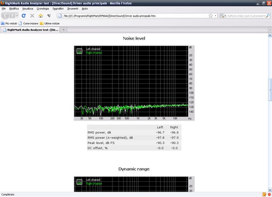Click the -97.8 A-weighted Left value
The image size is (272, 197).
tap(160, 138)
